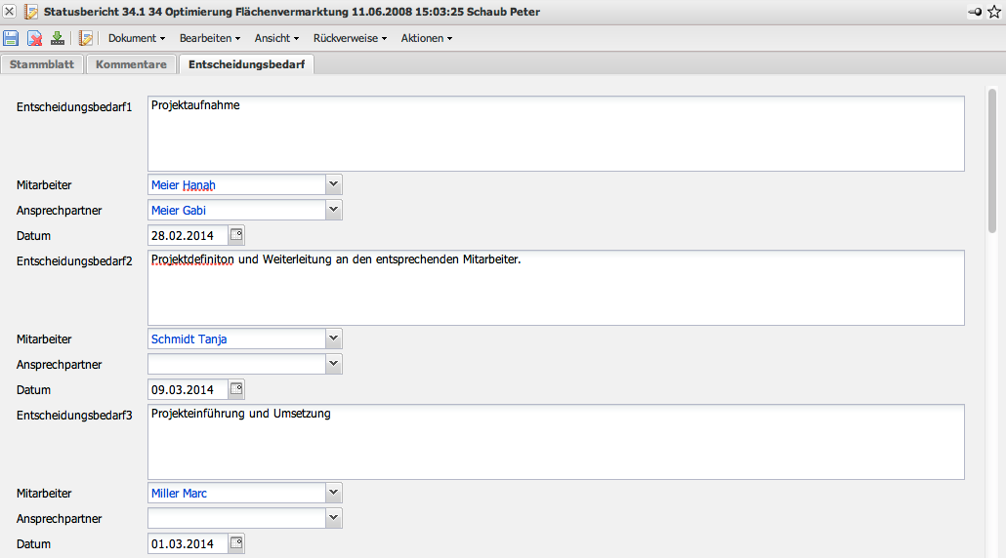Click the document-with-pencil edit icon in toolbar
Viewport: 1006px width, 558px height.
(x=86, y=38)
